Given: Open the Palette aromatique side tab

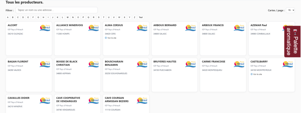Looking at the screenshot, I should point(292,41).
